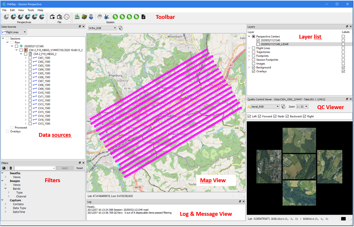Tick the Ct05_1500 flight line checkbox
Viewport: 354px width, 227px height.
(30, 73)
